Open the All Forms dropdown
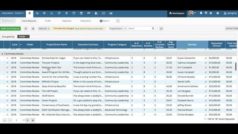The height and width of the screenshot is (134, 238). click(8, 21)
